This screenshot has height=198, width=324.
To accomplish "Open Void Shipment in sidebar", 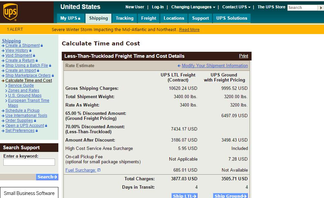I will click(18, 55).
